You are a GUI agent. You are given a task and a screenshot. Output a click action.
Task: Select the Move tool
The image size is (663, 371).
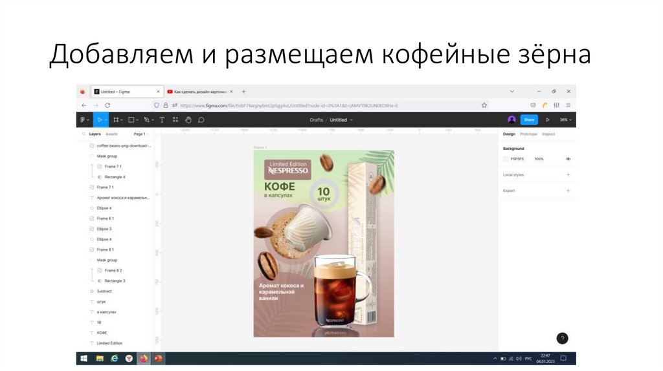pos(99,120)
